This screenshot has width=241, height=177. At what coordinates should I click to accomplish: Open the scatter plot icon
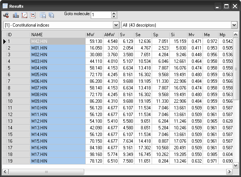[24, 15]
